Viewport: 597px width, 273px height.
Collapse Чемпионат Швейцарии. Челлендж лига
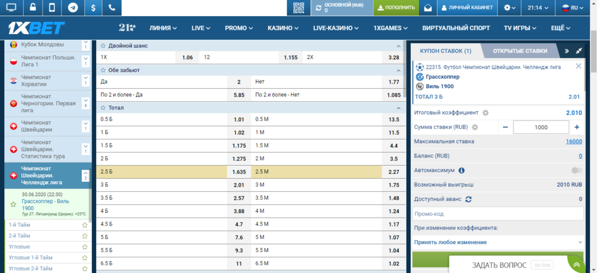(x=85, y=176)
